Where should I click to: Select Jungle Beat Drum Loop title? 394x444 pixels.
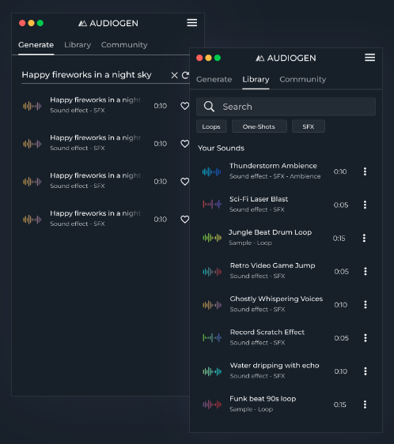point(270,232)
